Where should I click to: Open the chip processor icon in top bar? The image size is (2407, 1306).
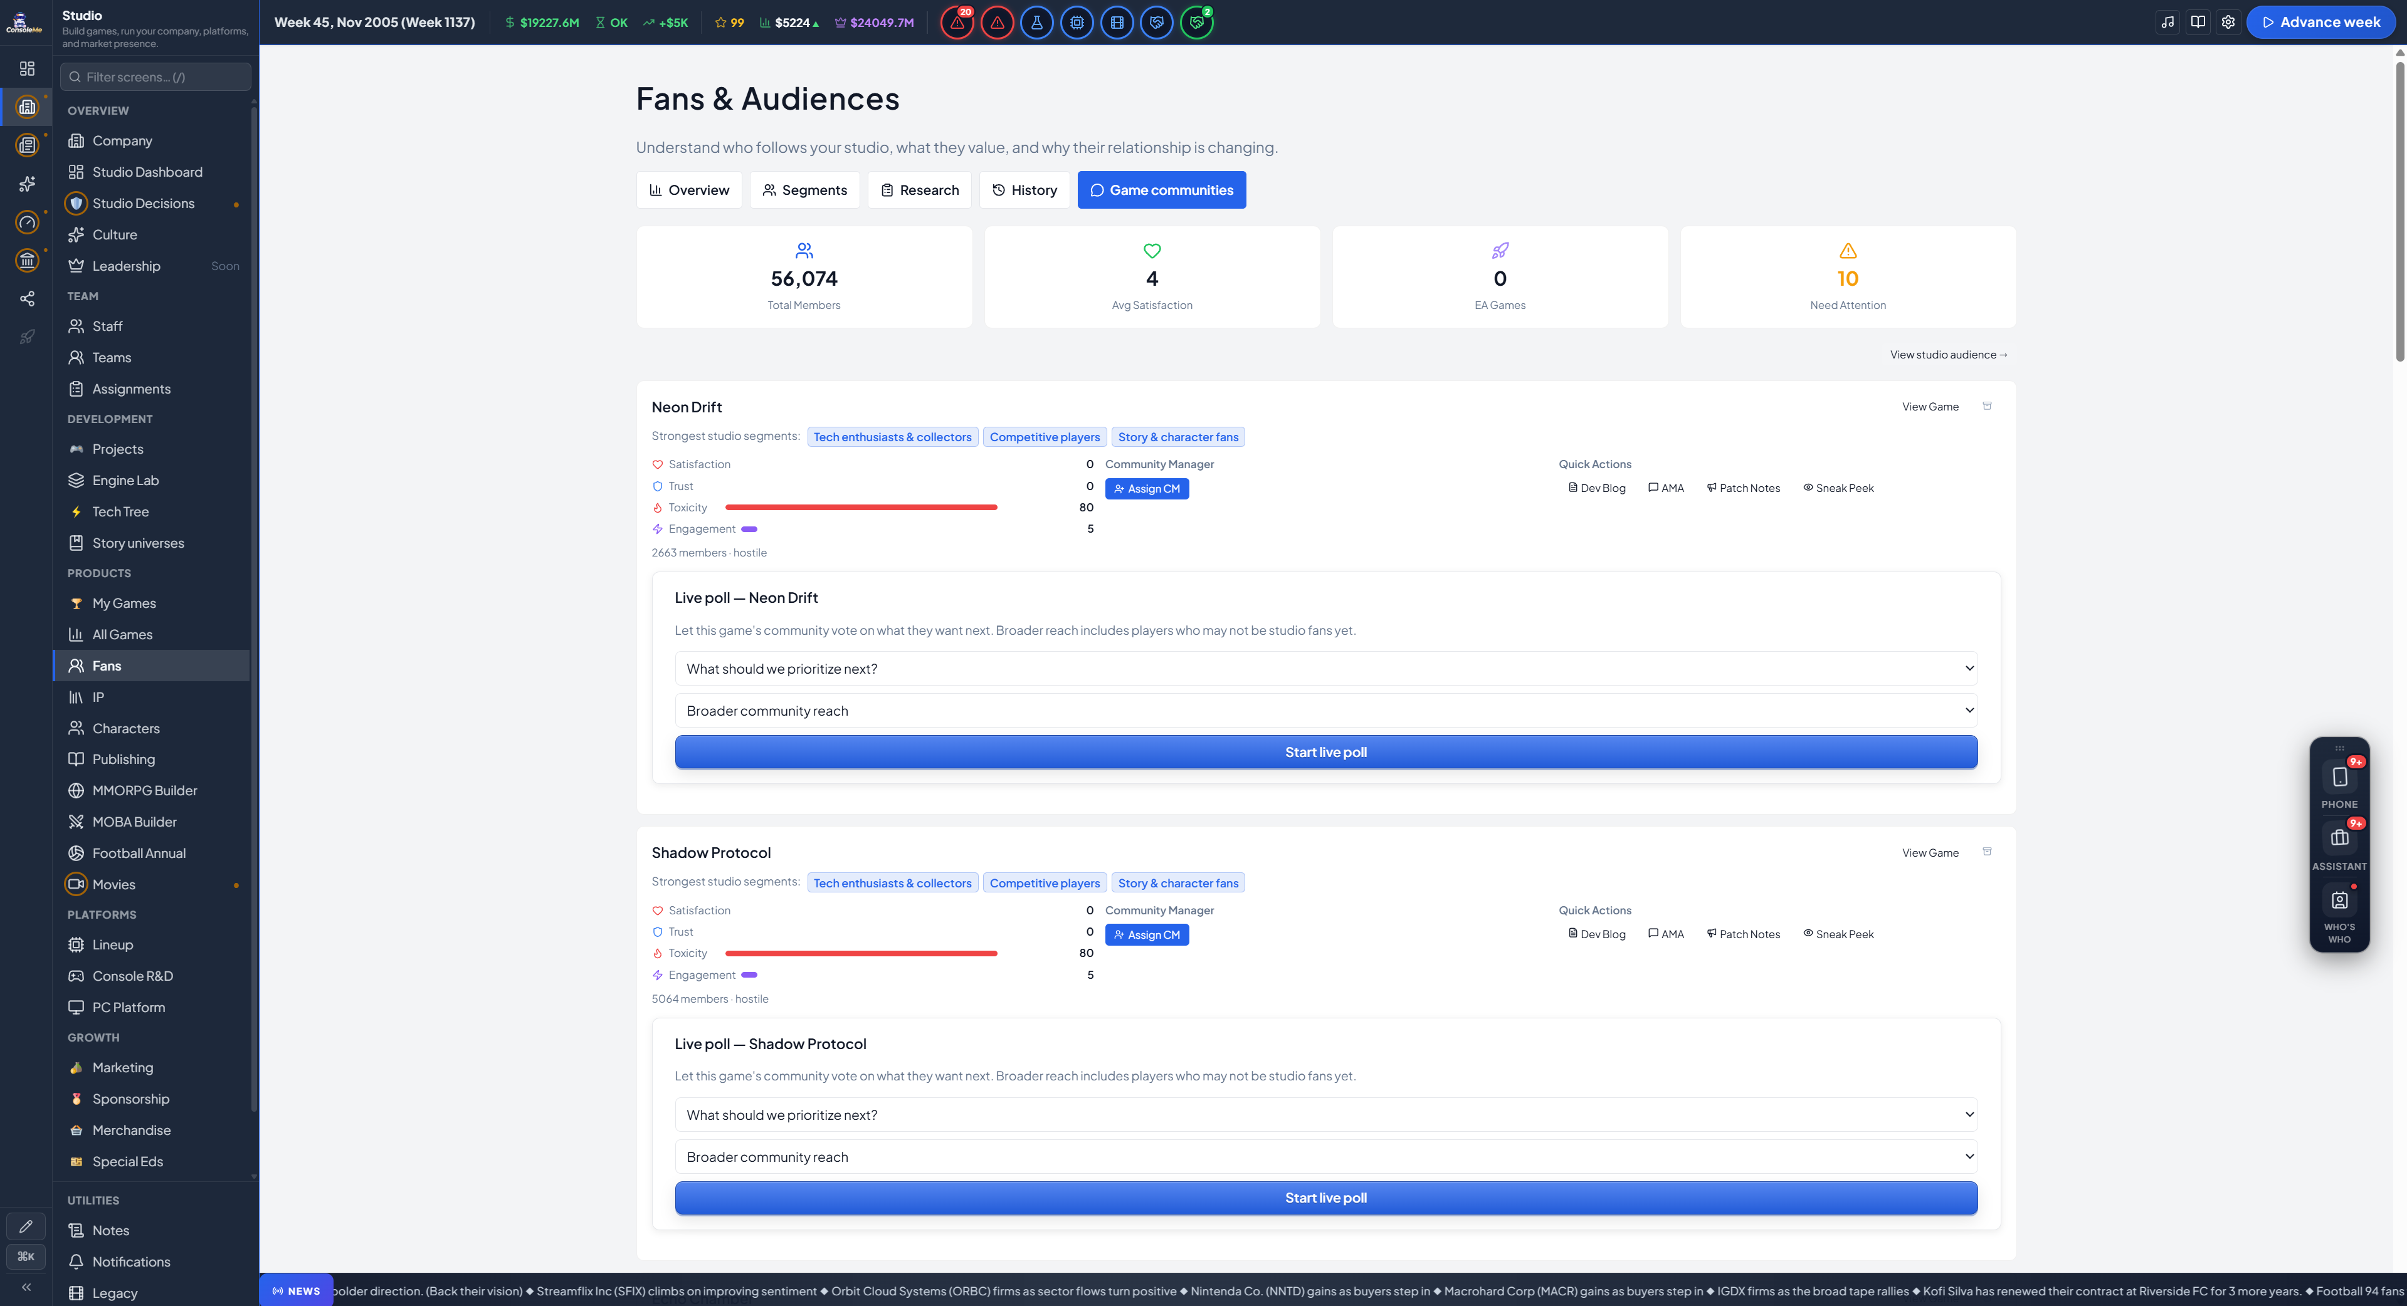[1077, 23]
